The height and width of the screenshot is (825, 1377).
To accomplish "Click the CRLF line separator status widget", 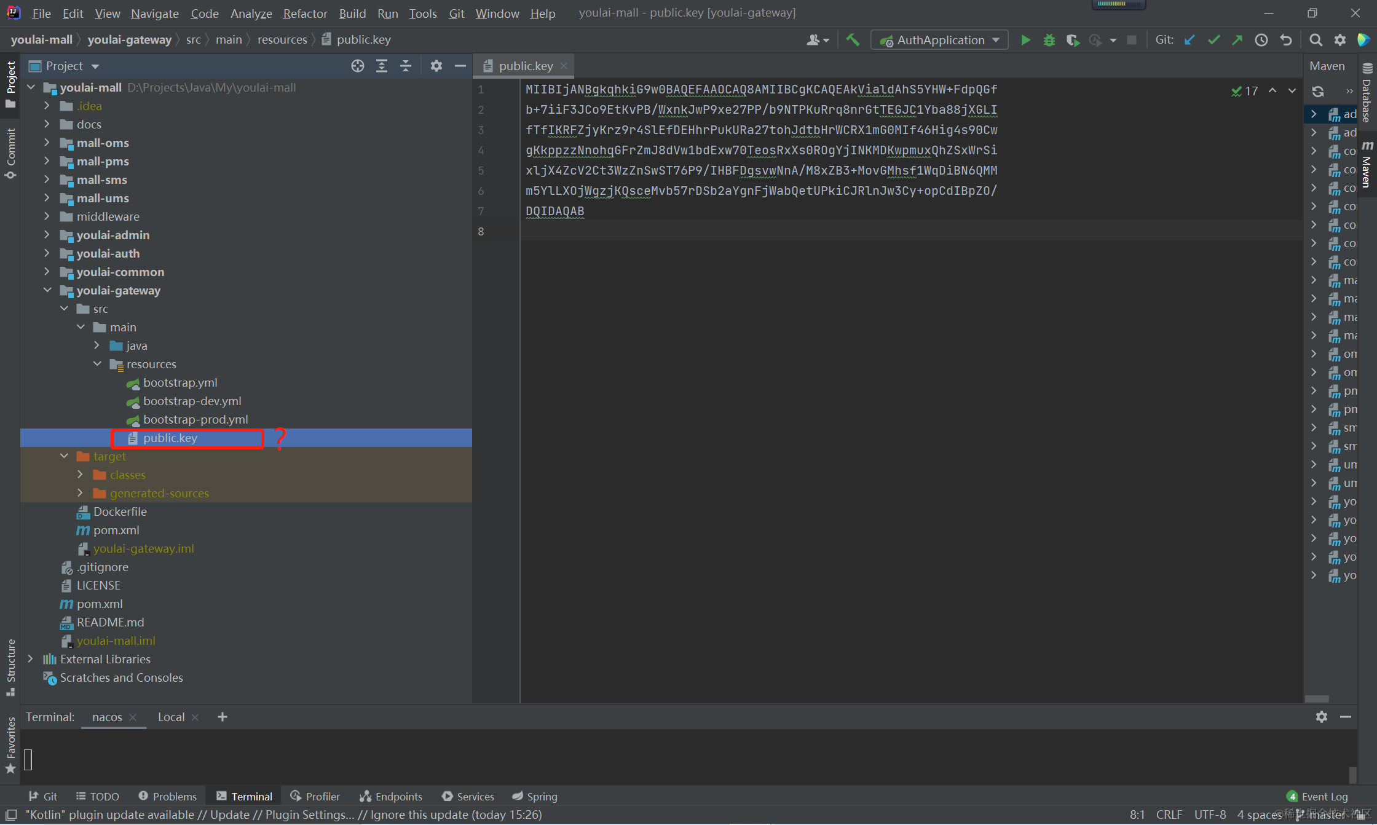I will click(x=1169, y=815).
